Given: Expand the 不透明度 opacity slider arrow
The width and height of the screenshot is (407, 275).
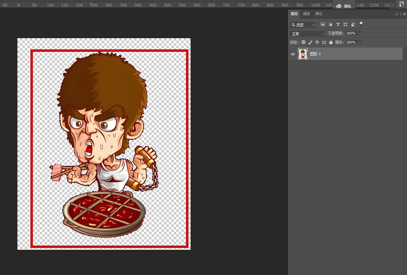Looking at the screenshot, I should (360, 33).
